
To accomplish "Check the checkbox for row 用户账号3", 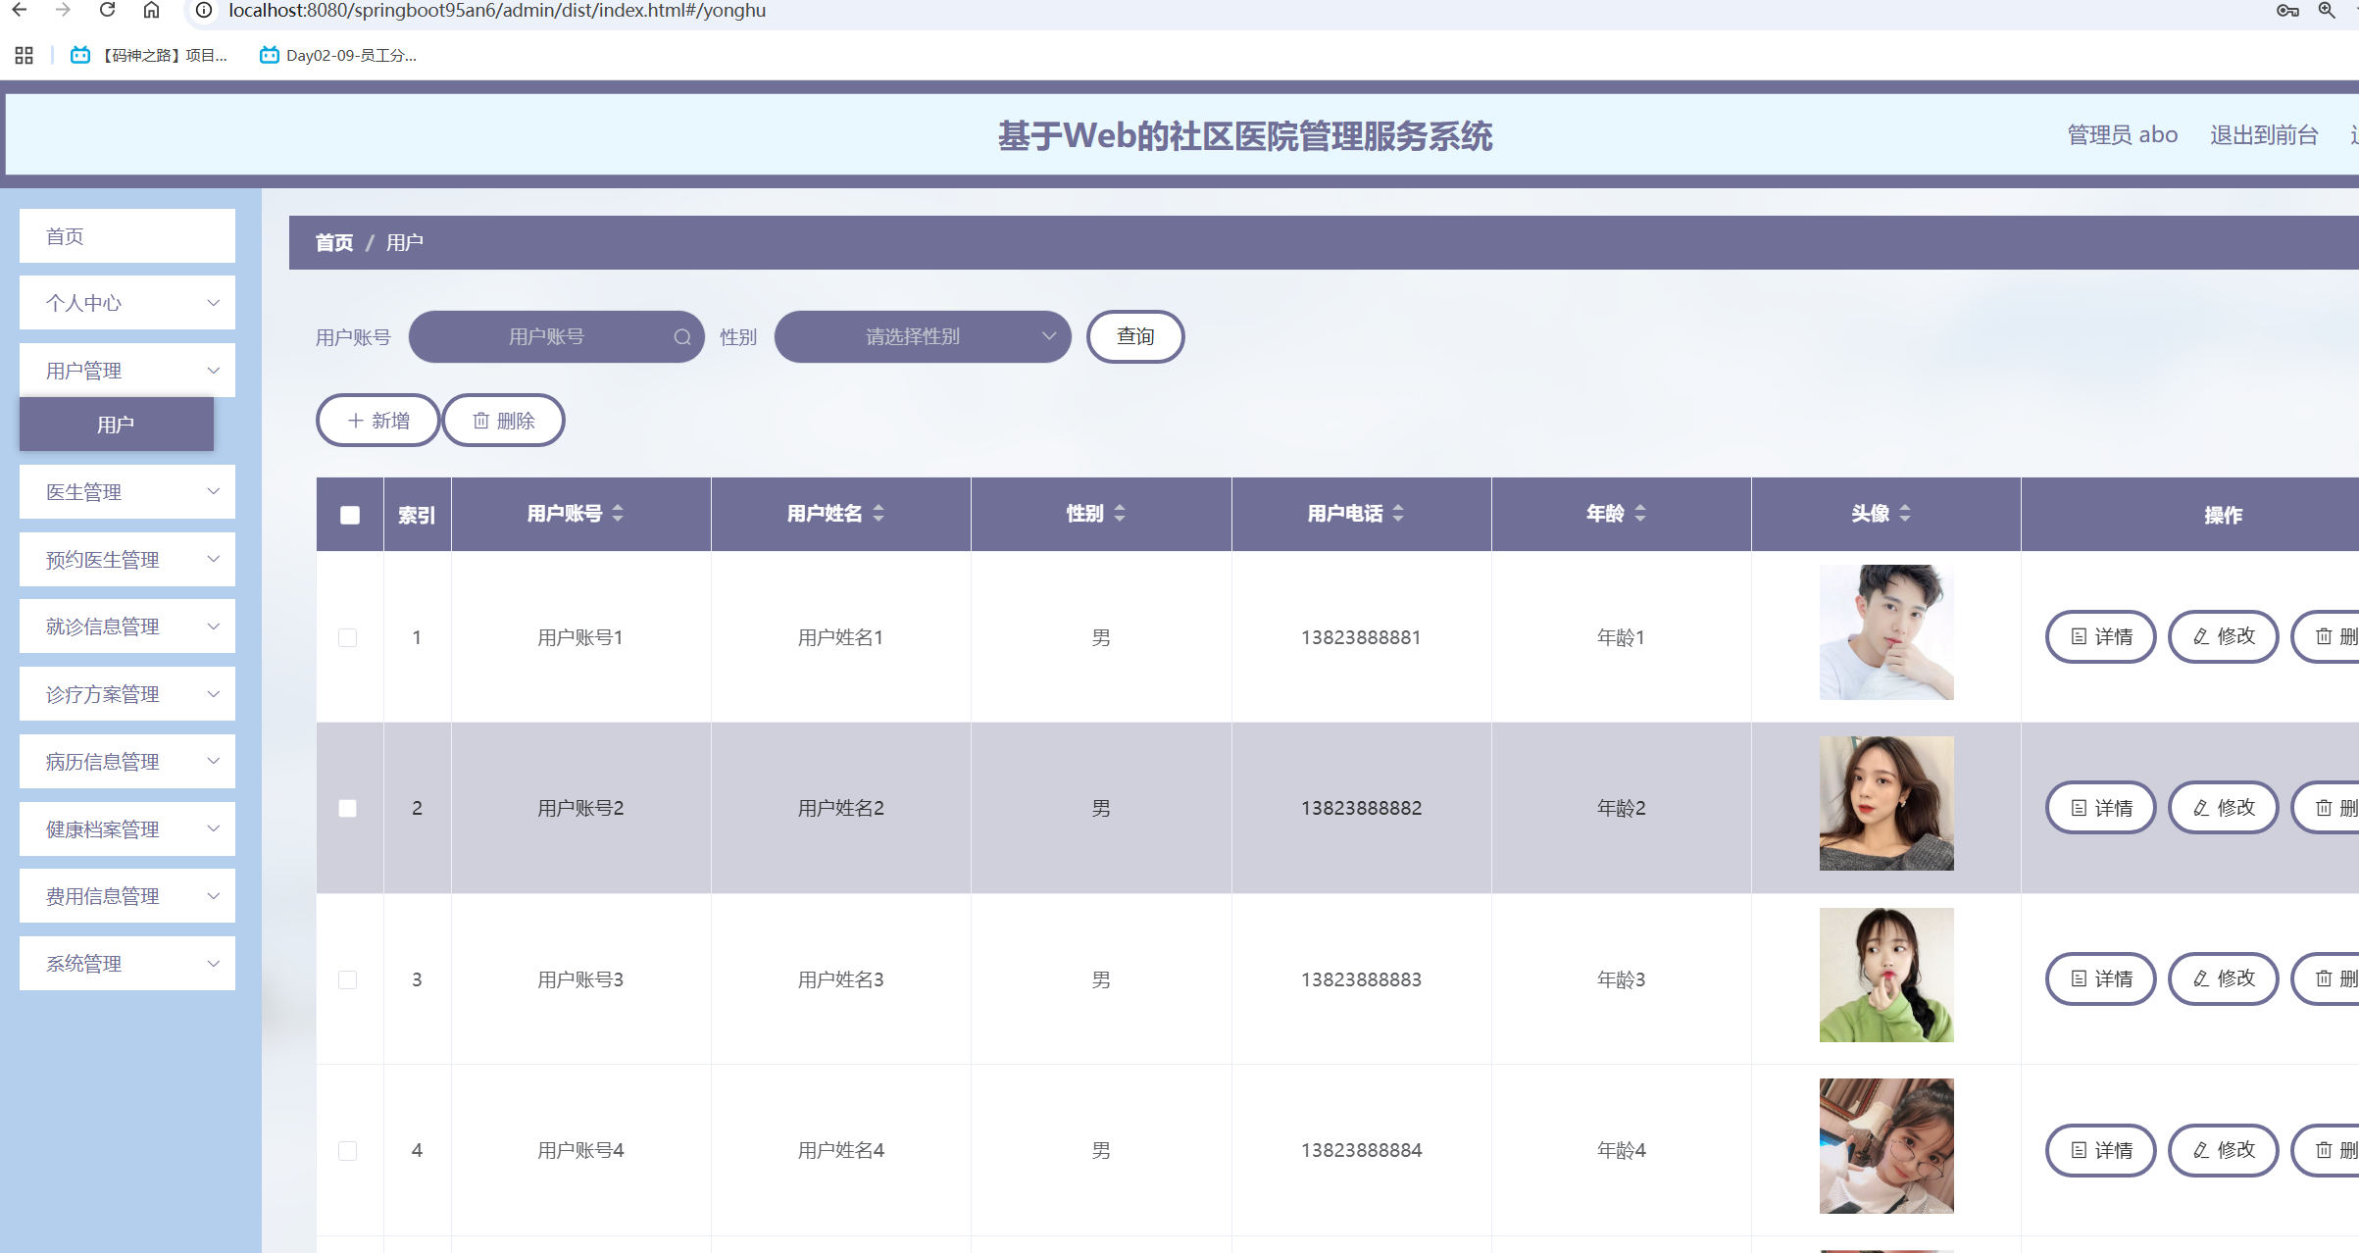I will [x=347, y=980].
